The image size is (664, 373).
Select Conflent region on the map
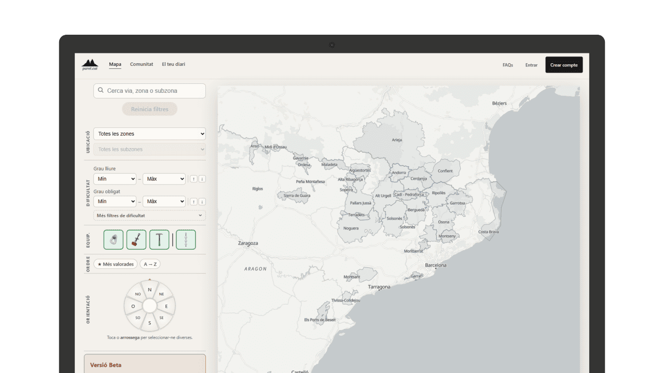(445, 171)
